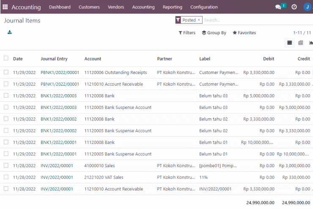Screen dimensions: 313x209
Task: Open the apps grid menu icon
Action: point(5,7)
